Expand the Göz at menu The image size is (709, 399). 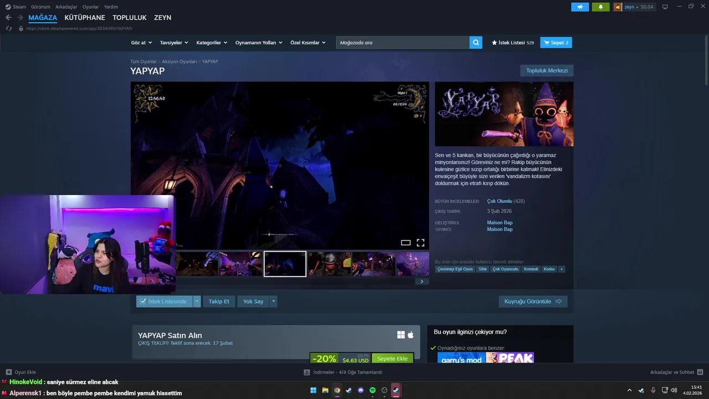click(141, 43)
